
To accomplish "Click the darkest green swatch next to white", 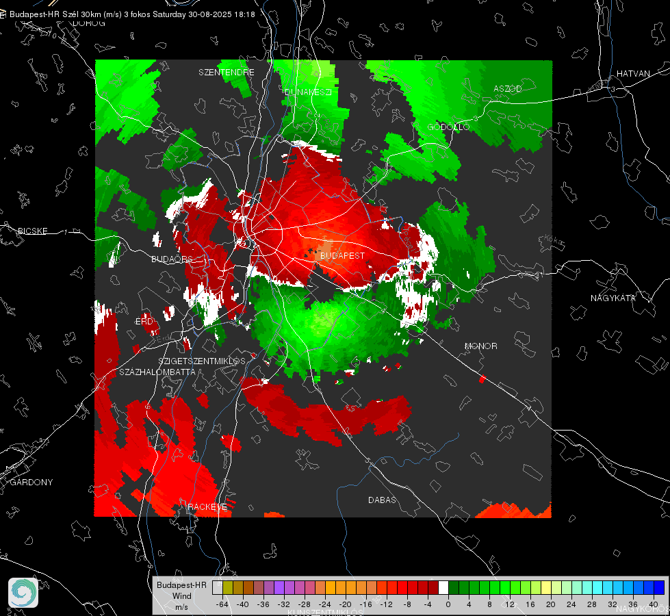I will coord(454,587).
